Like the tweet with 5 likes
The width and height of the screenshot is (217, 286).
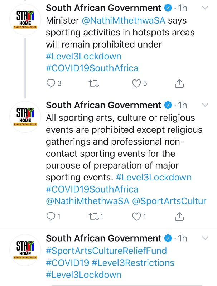click(x=136, y=83)
